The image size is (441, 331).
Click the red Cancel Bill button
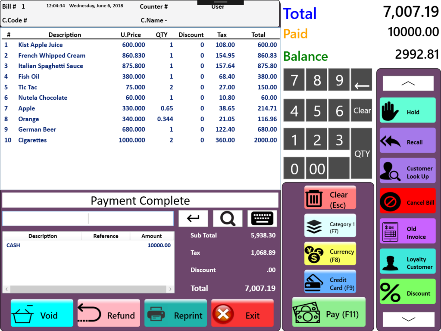tap(407, 201)
